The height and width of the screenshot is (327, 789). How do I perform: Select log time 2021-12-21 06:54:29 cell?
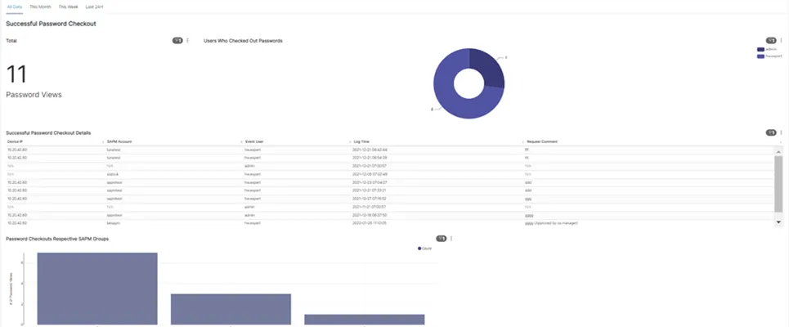pyautogui.click(x=370, y=158)
